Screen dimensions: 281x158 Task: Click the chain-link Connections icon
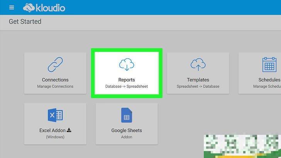pos(55,65)
